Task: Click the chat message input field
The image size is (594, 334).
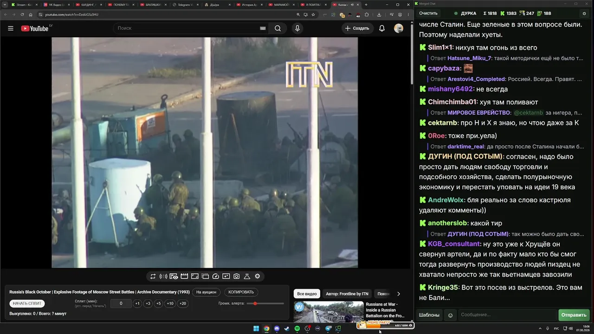Action: (507, 315)
